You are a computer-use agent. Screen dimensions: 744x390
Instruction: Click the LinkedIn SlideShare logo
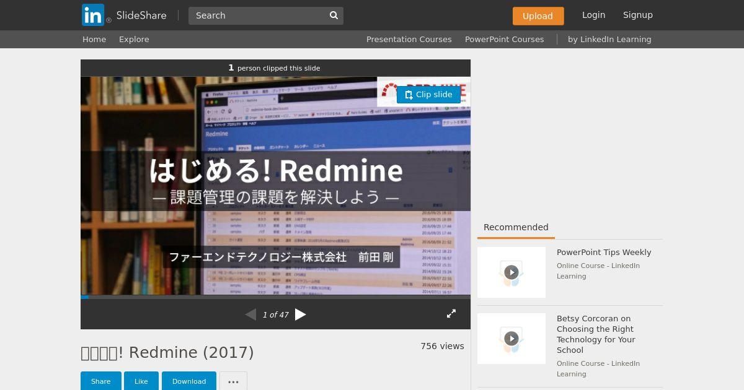124,15
